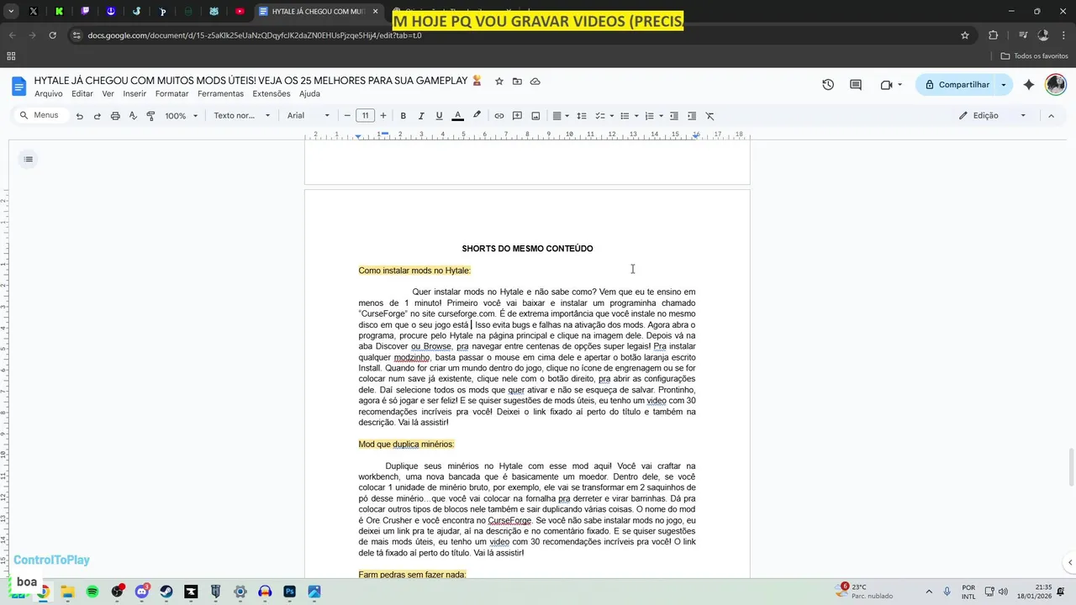
Task: Open version history clock icon
Action: [x=828, y=85]
